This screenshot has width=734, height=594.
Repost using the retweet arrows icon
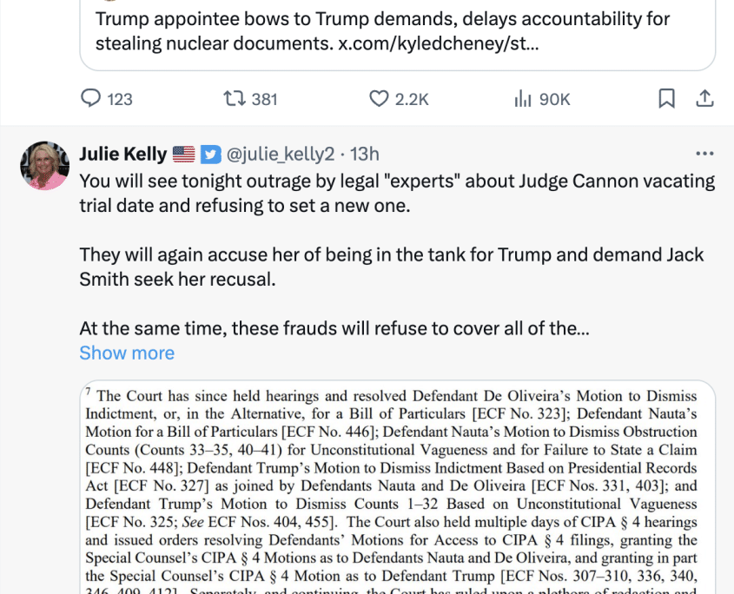pos(234,99)
